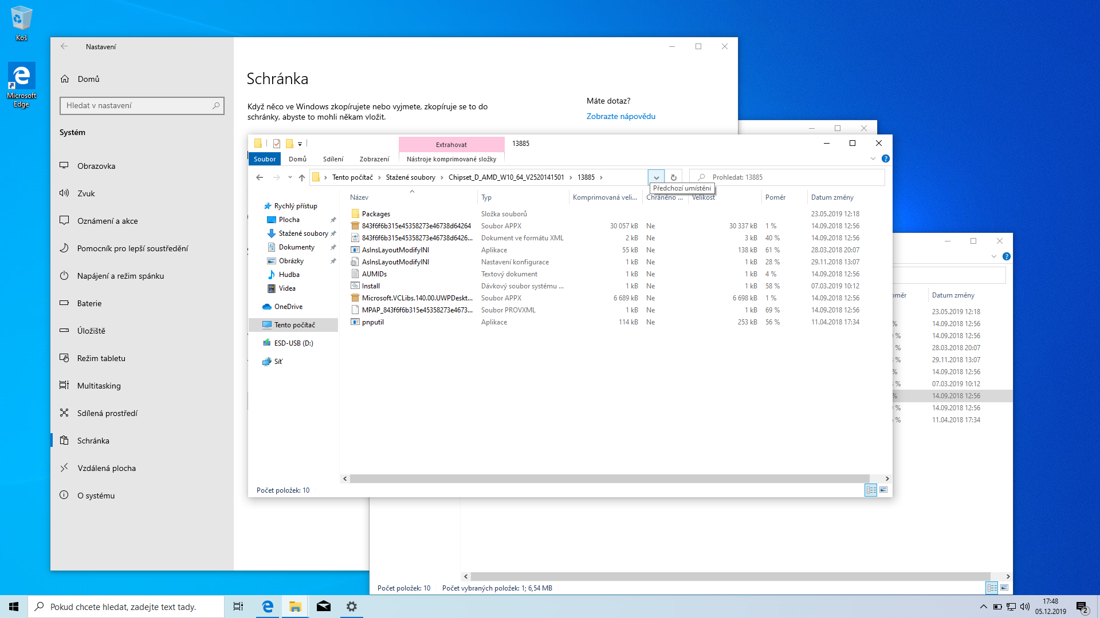Open the Extrahovat contextual tab
The height and width of the screenshot is (618, 1100).
[451, 144]
